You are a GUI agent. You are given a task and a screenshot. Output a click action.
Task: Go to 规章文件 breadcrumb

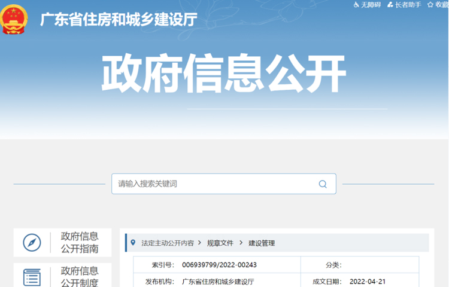(220, 243)
